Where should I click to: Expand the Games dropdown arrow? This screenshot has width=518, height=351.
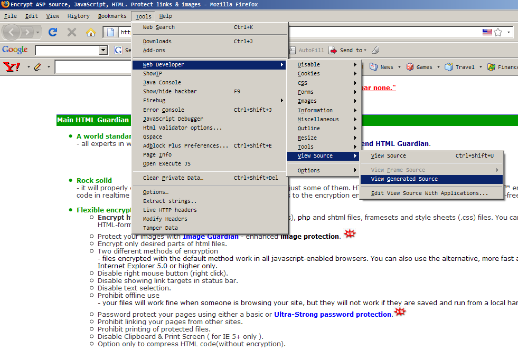(x=438, y=67)
